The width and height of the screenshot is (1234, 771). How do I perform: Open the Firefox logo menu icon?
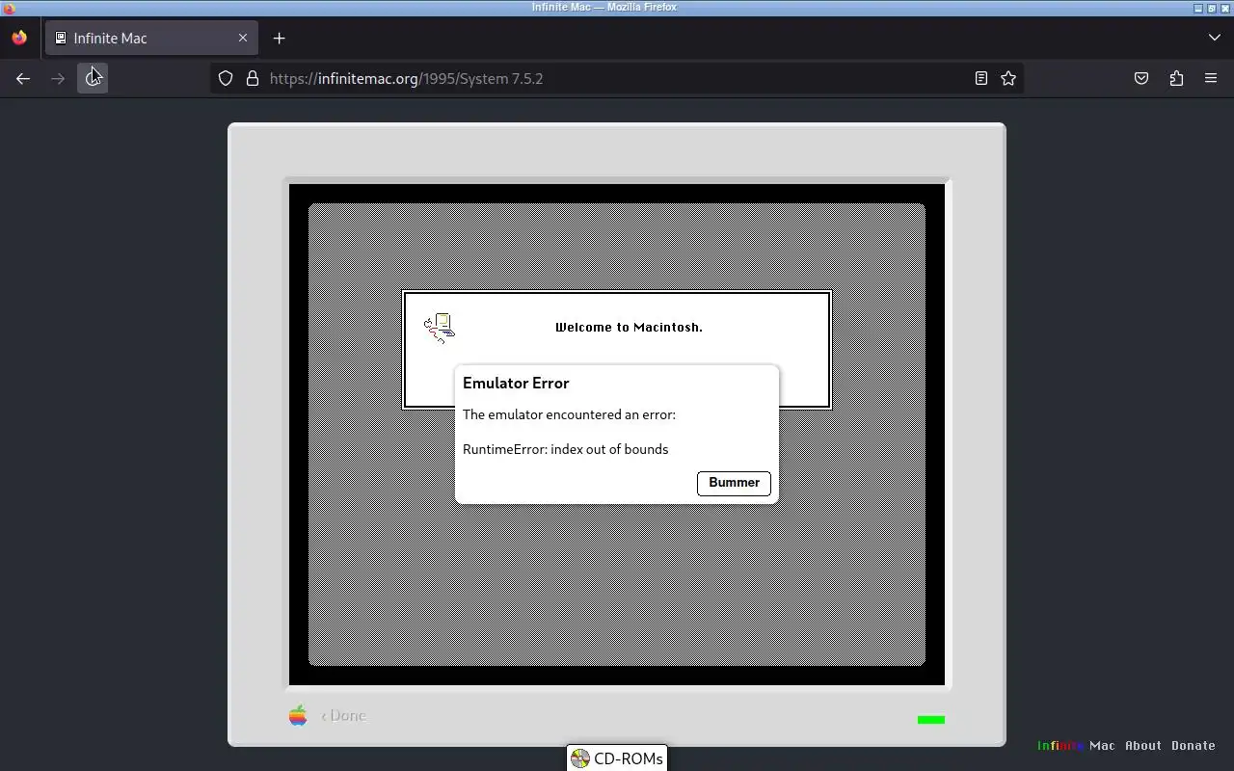[x=19, y=39]
